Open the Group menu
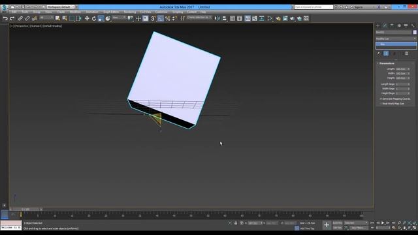 click(37, 12)
